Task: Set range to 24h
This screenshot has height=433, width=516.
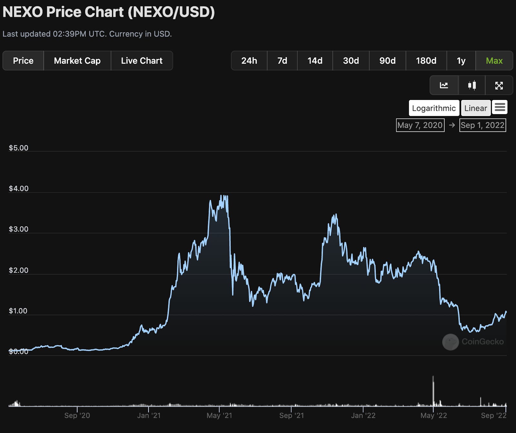Action: coord(249,61)
